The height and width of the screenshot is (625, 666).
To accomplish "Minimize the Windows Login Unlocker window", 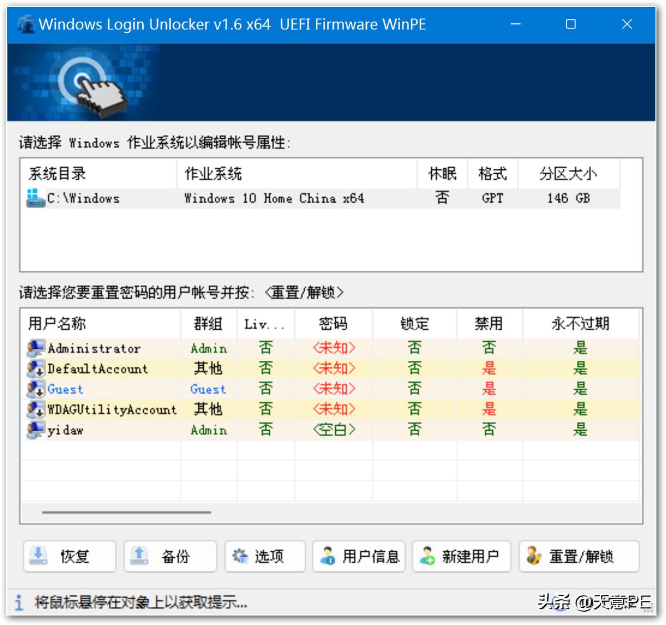I will (516, 24).
